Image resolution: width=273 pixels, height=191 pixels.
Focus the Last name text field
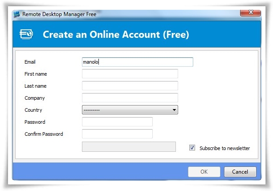130,85
